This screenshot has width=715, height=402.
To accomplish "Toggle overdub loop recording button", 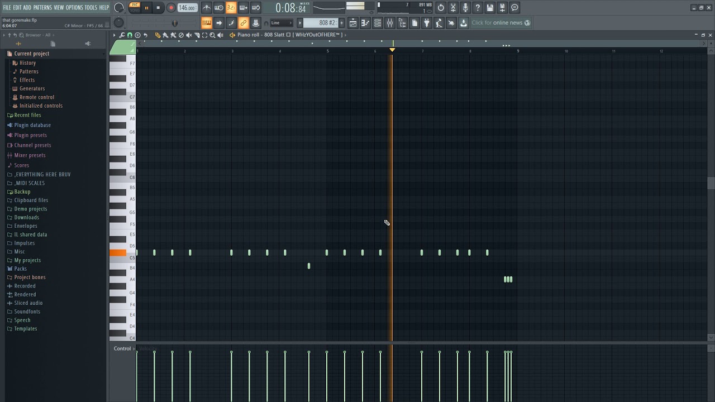I will [x=244, y=7].
